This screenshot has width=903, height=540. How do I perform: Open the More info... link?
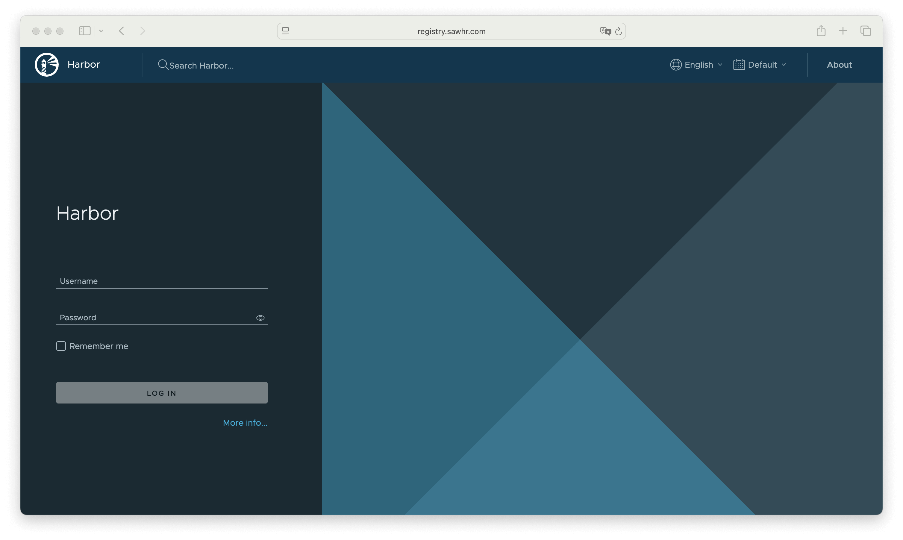(245, 423)
